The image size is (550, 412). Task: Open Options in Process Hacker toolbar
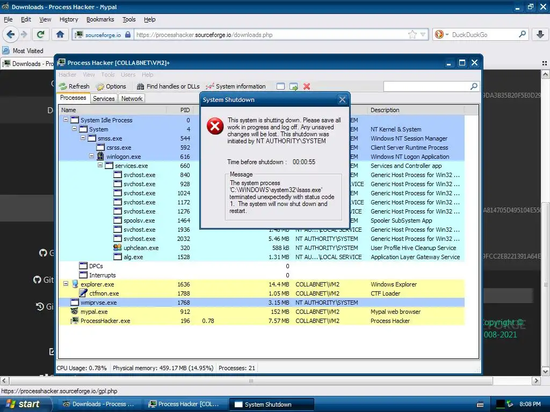[111, 86]
